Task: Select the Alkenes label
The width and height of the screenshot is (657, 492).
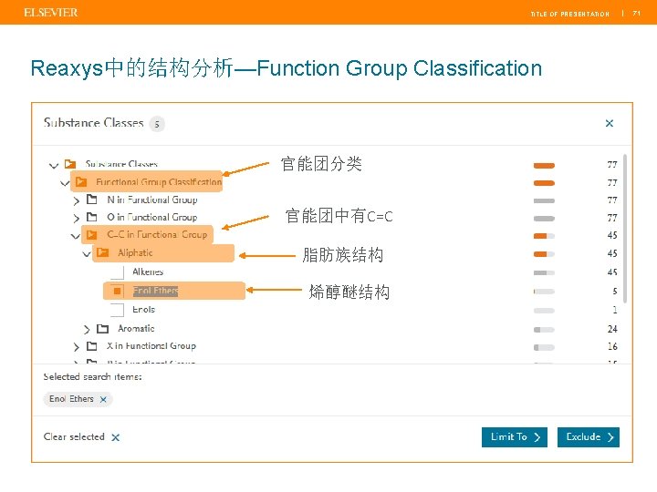Action: tap(148, 272)
